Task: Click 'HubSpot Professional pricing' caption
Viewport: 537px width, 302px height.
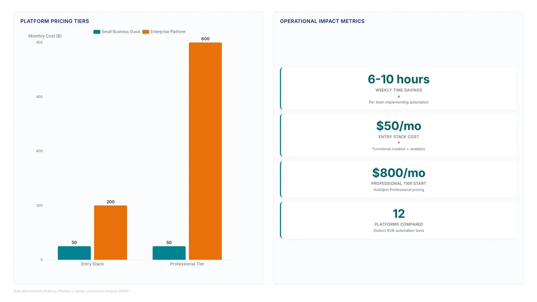Action: [x=399, y=190]
